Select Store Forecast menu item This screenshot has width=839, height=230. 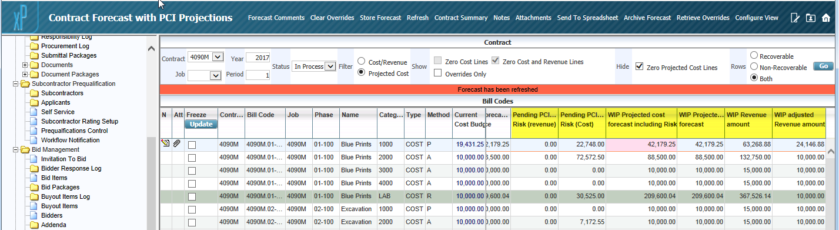pos(380,18)
